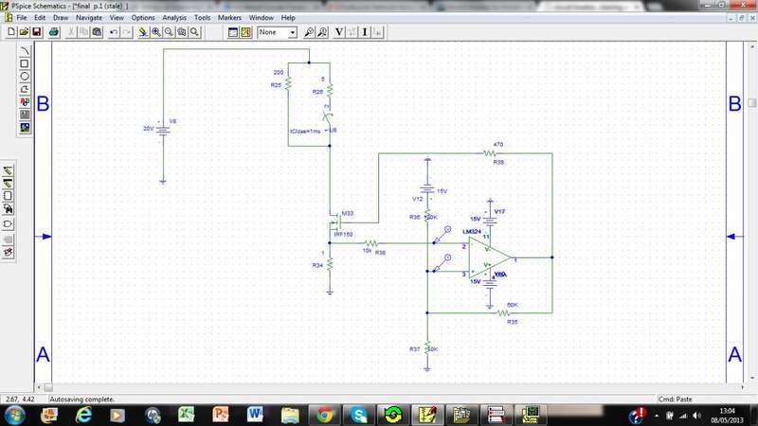Screen dimensions: 758x426
Task: Select the Draw Box tool
Action: (x=25, y=63)
